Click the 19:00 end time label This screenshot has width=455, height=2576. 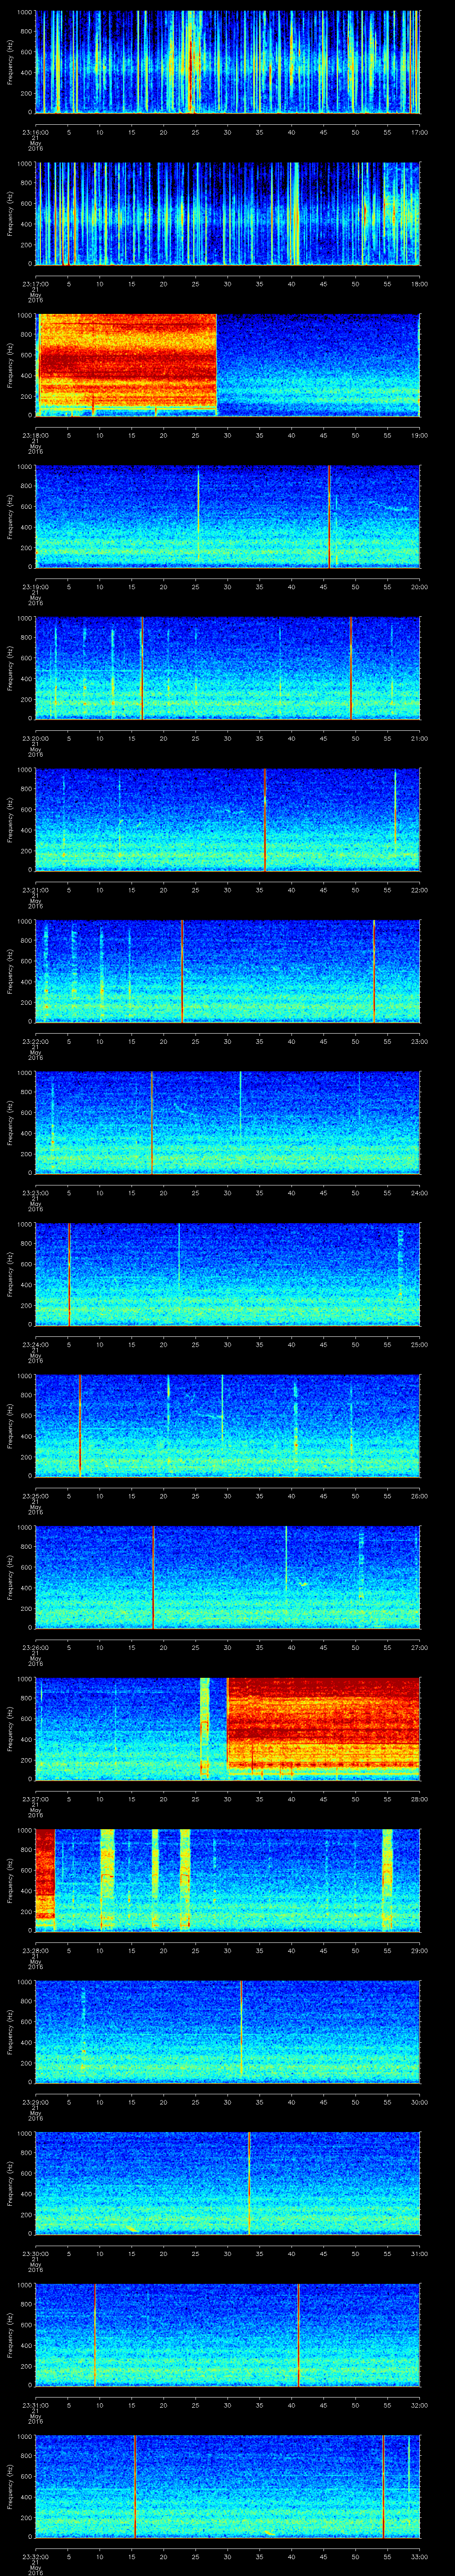click(x=419, y=435)
